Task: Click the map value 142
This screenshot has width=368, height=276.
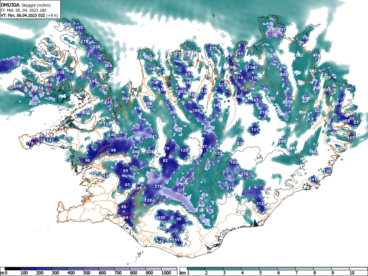Action: 160,241
